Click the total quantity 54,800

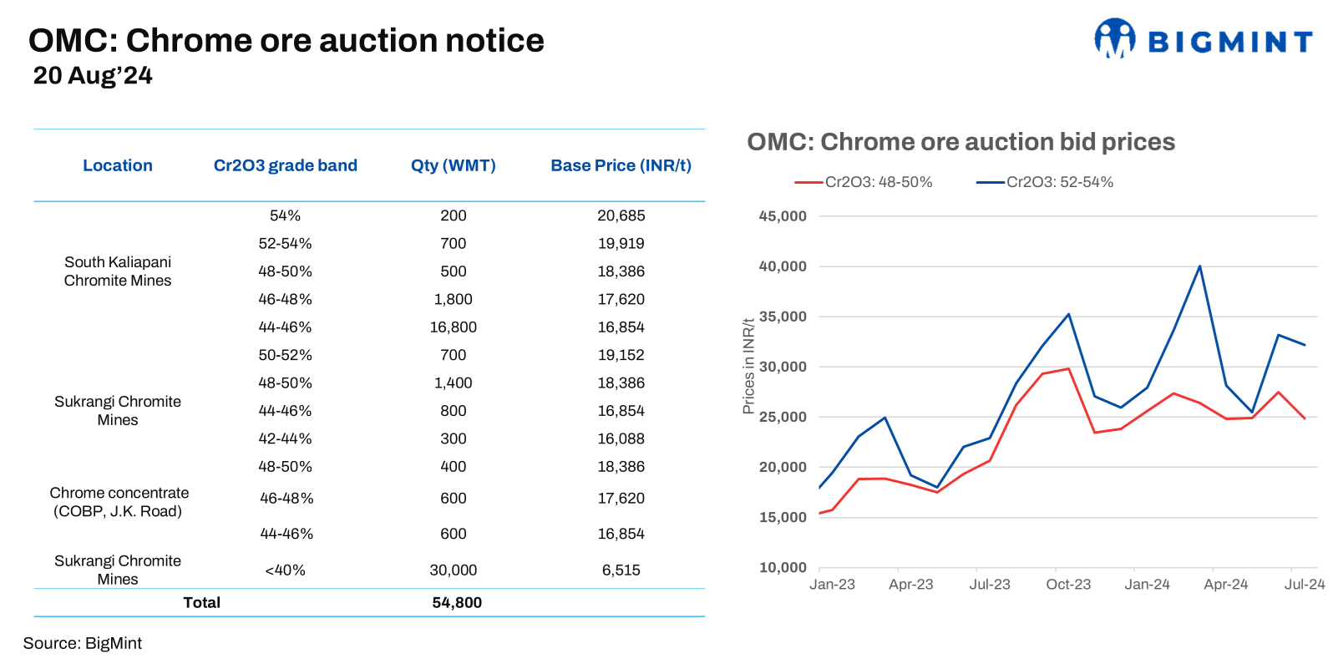click(457, 602)
